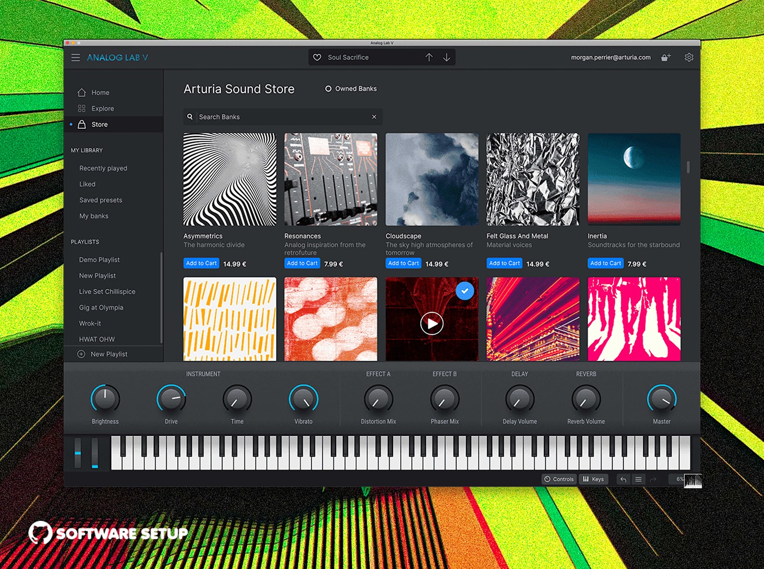The height and width of the screenshot is (569, 764).
Task: Open Recently played library
Action: [103, 168]
